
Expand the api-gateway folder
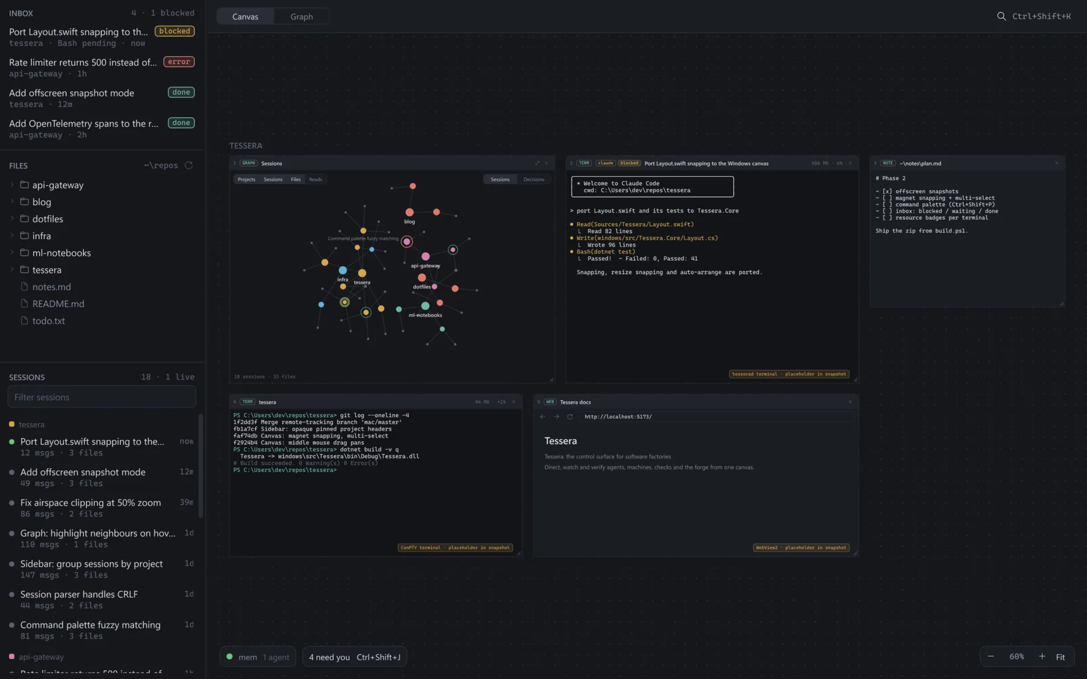tap(12, 185)
